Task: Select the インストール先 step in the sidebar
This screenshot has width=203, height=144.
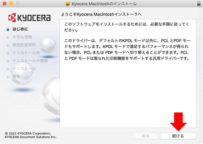Action: (x=26, y=53)
